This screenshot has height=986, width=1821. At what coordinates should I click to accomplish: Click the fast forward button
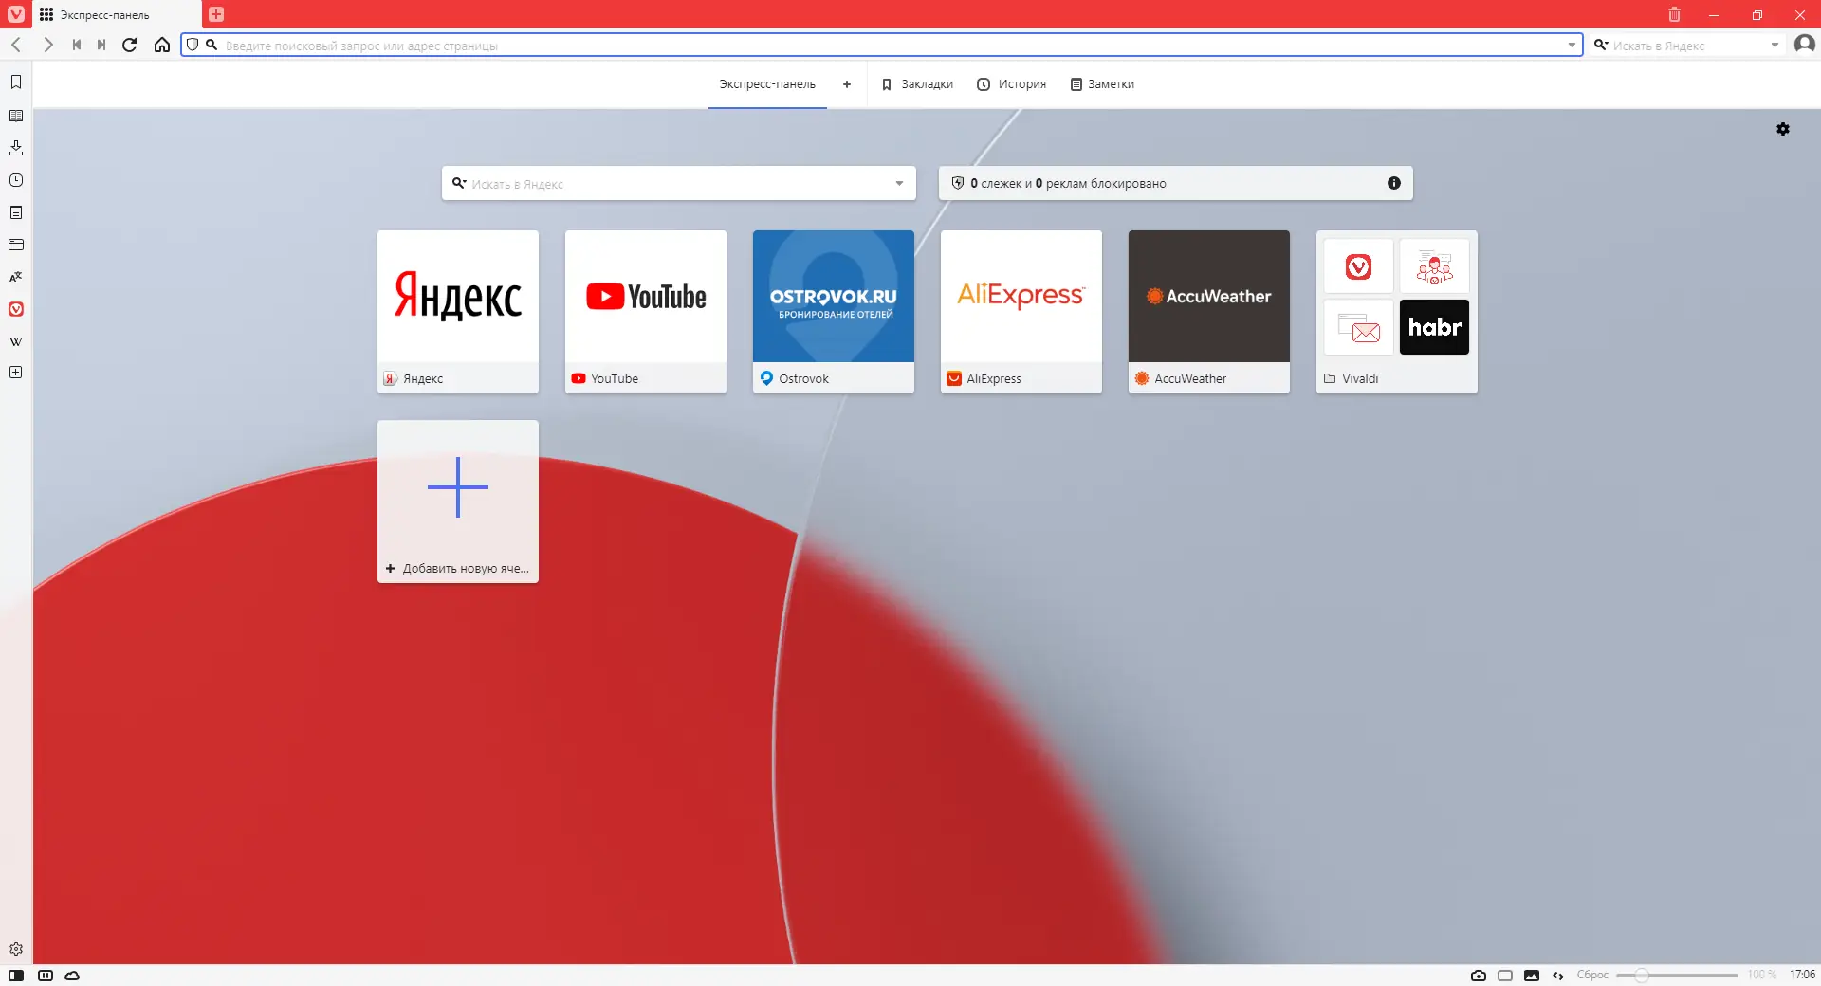coord(101,45)
